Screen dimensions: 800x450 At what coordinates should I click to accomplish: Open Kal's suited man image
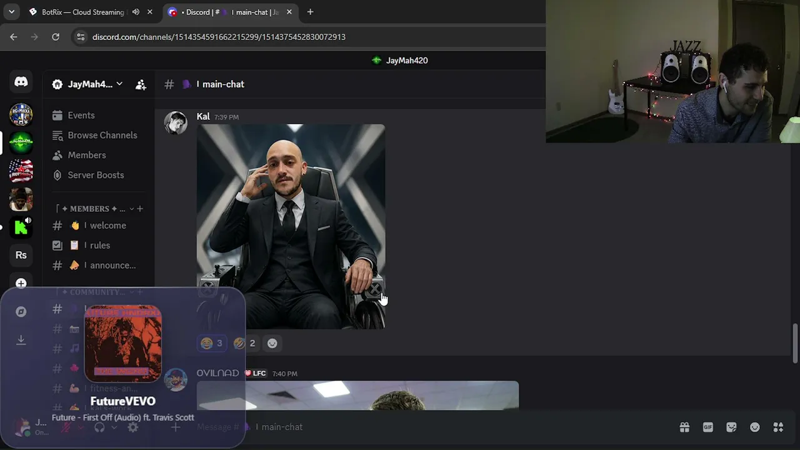(x=291, y=226)
